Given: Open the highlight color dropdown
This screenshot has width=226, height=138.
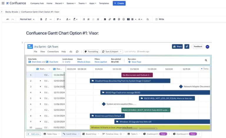Looking at the screenshot, I should (75, 19).
